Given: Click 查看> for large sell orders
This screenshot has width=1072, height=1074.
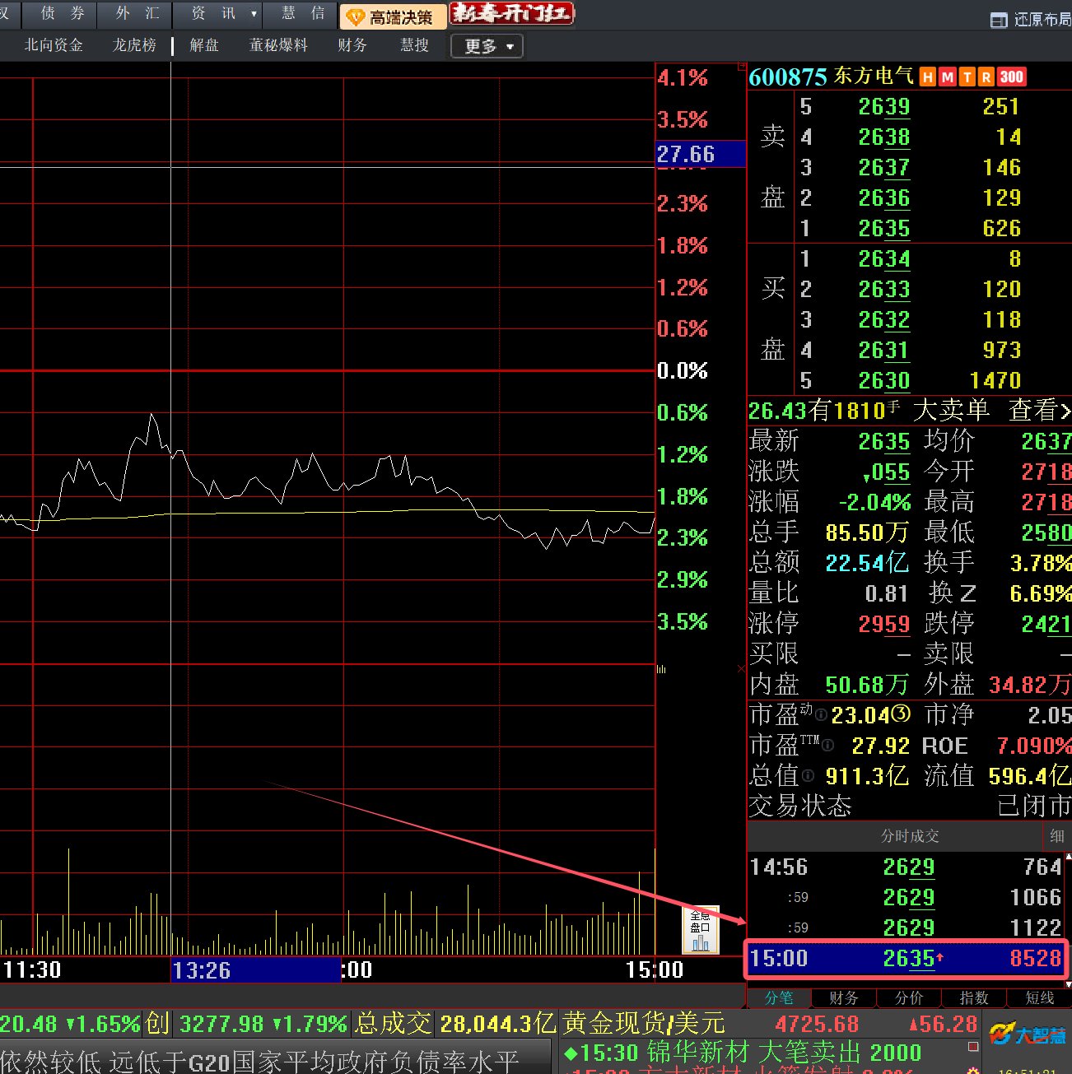Looking at the screenshot, I should pyautogui.click(x=1040, y=410).
